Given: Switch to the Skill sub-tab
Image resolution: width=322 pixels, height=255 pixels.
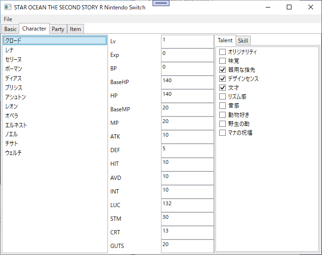Looking at the screenshot, I should [x=243, y=41].
